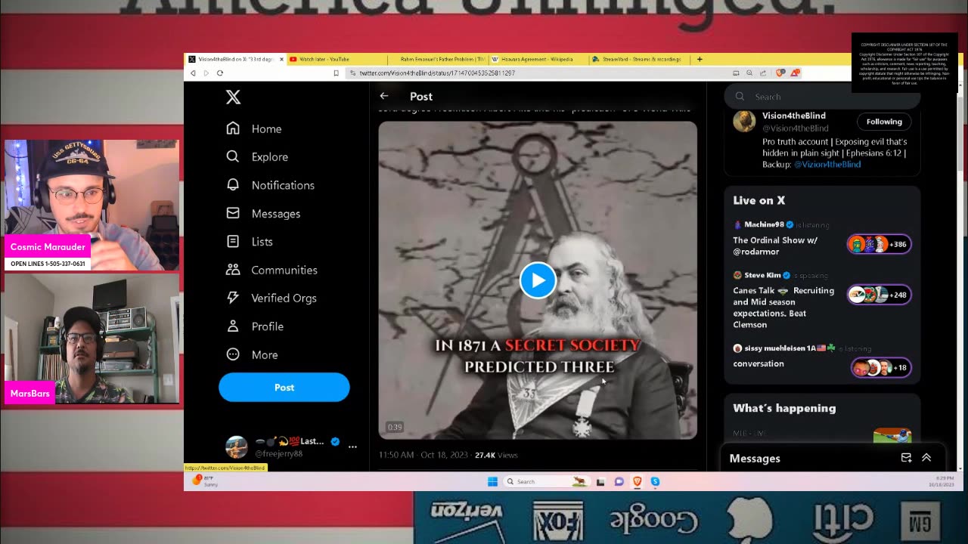Screen dimensions: 968x544
Task: Click the Vision4theBlind display name
Action: tap(794, 116)
